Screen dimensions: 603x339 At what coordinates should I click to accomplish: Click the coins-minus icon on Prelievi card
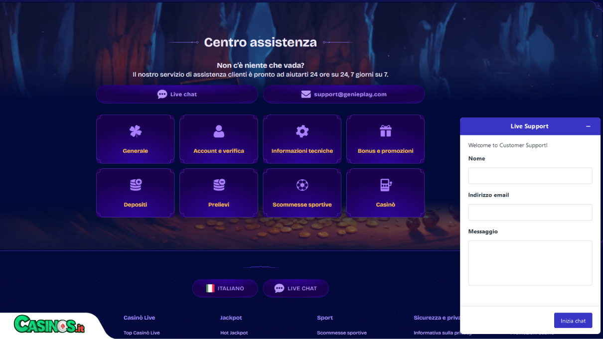[x=219, y=185]
